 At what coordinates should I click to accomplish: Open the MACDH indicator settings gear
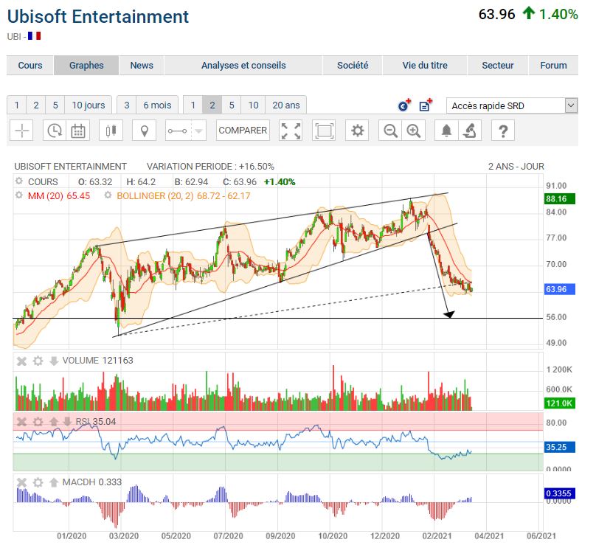pos(38,482)
